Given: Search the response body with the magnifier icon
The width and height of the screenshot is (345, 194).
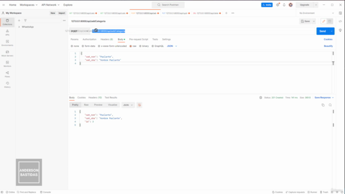Looking at the screenshot, I should click(x=330, y=105).
